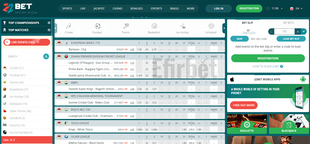Increase stake with the plus button
310x144 pixels.
(297, 31)
